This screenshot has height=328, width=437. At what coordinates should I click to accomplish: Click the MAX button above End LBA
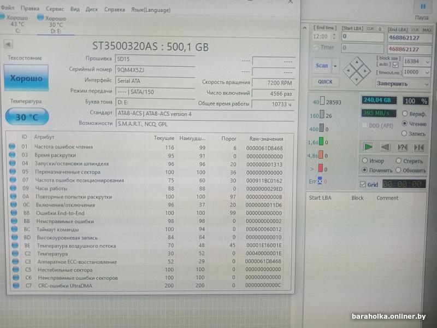[427, 30]
